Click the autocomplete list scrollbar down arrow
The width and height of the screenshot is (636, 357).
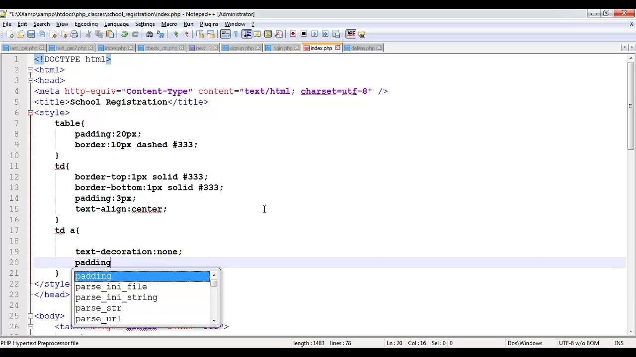214,320
